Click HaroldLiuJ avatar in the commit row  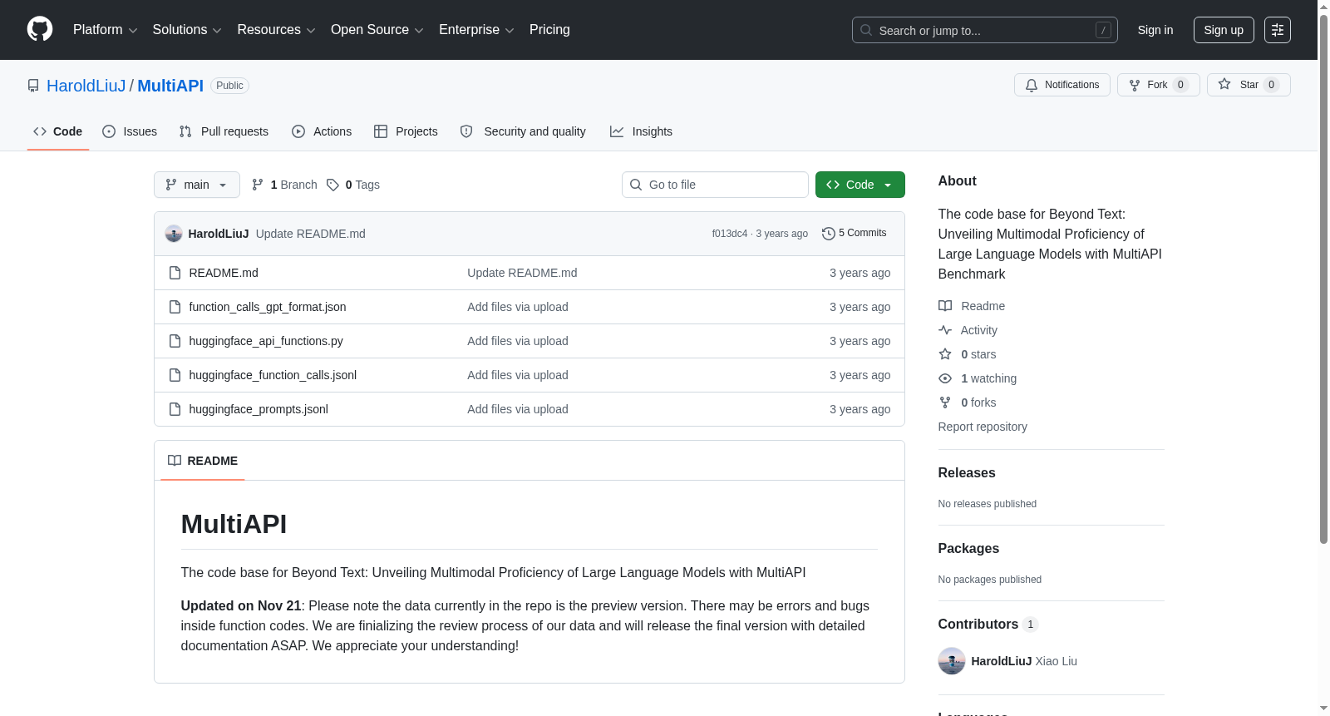pos(174,234)
